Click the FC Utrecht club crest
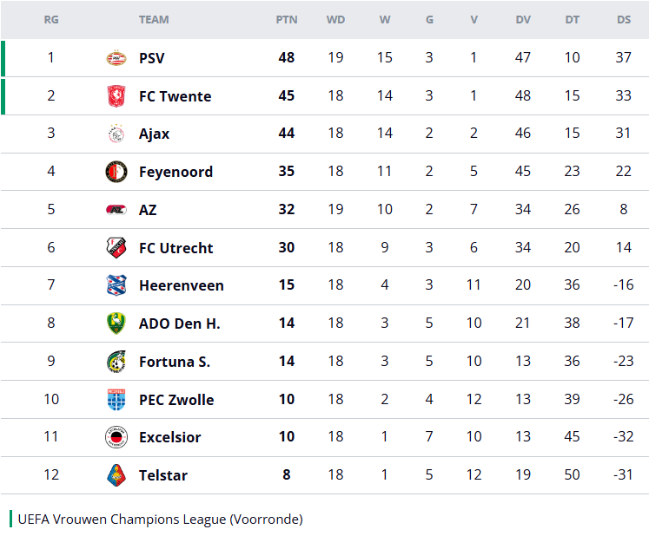 point(116,248)
